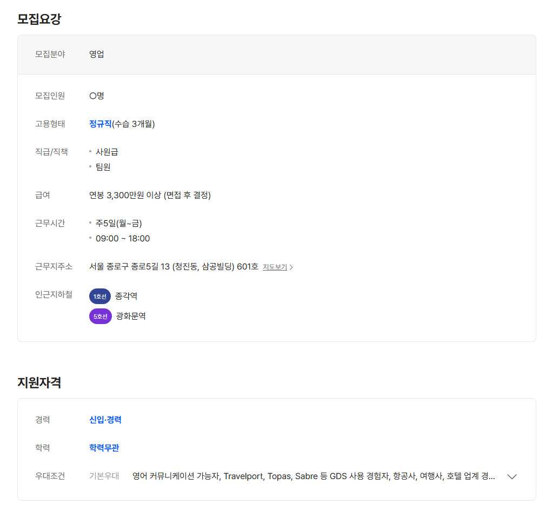
Task: Click the 모집요강 section heading
Action: [x=39, y=19]
